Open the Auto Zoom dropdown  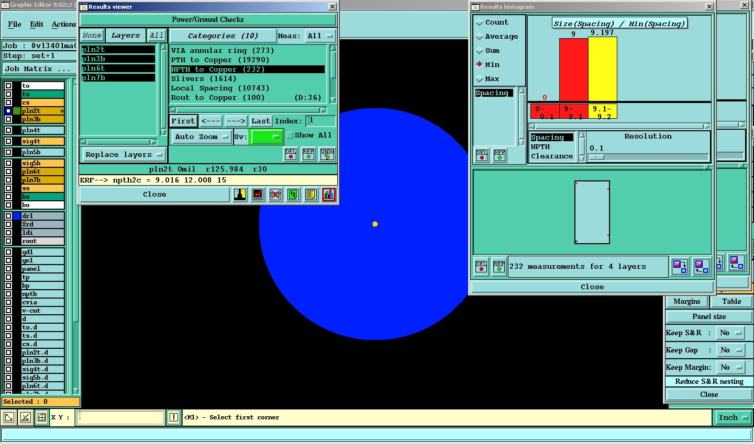[x=202, y=136]
